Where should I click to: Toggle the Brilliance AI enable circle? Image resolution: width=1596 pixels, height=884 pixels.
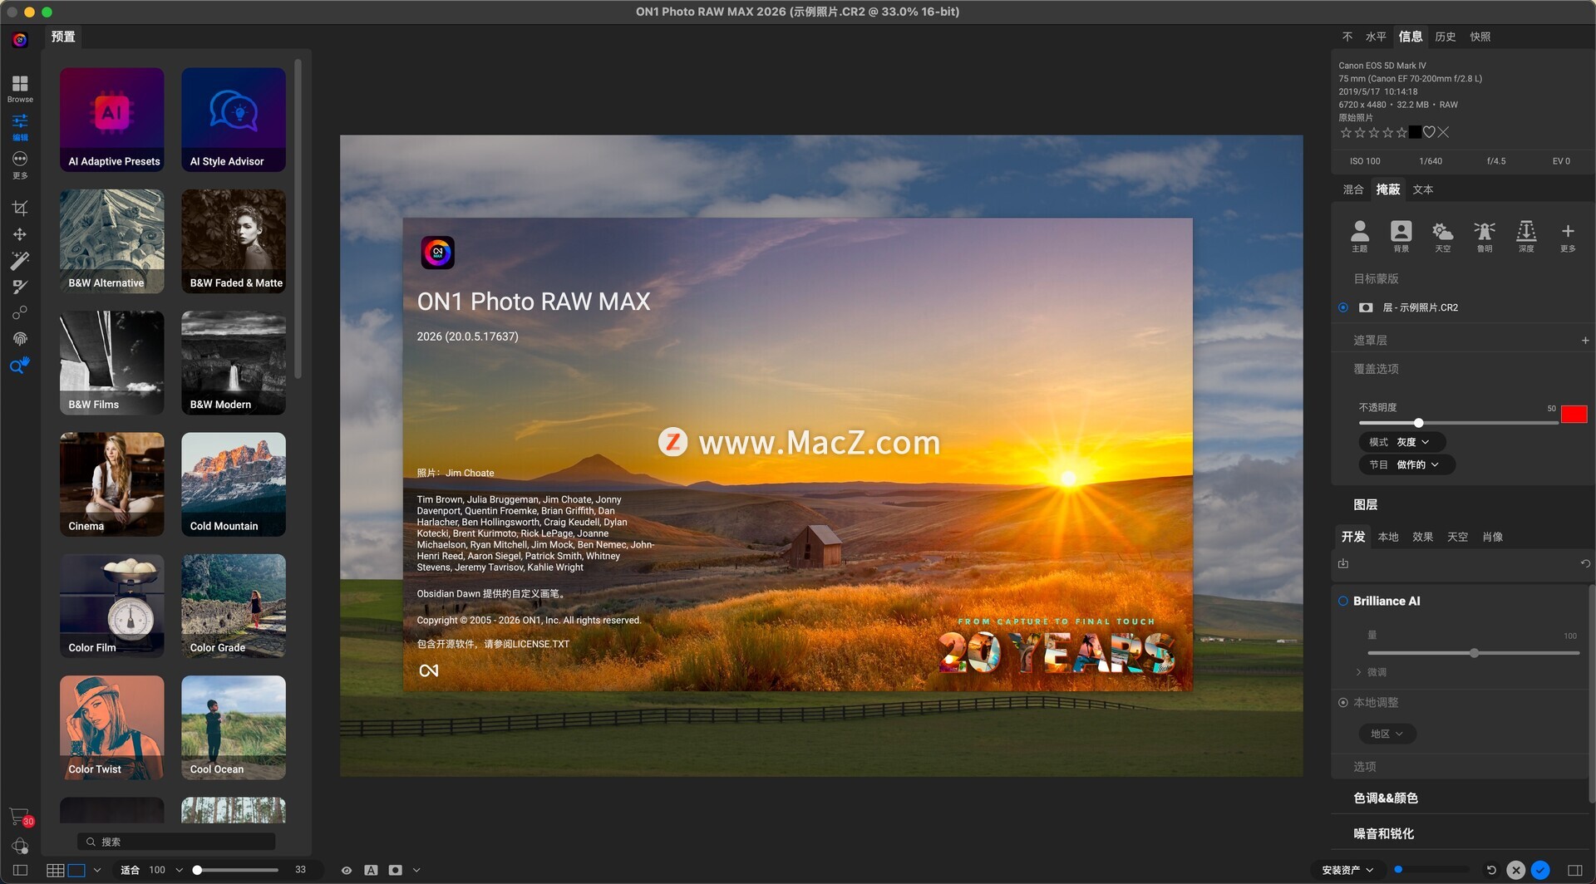click(x=1342, y=601)
